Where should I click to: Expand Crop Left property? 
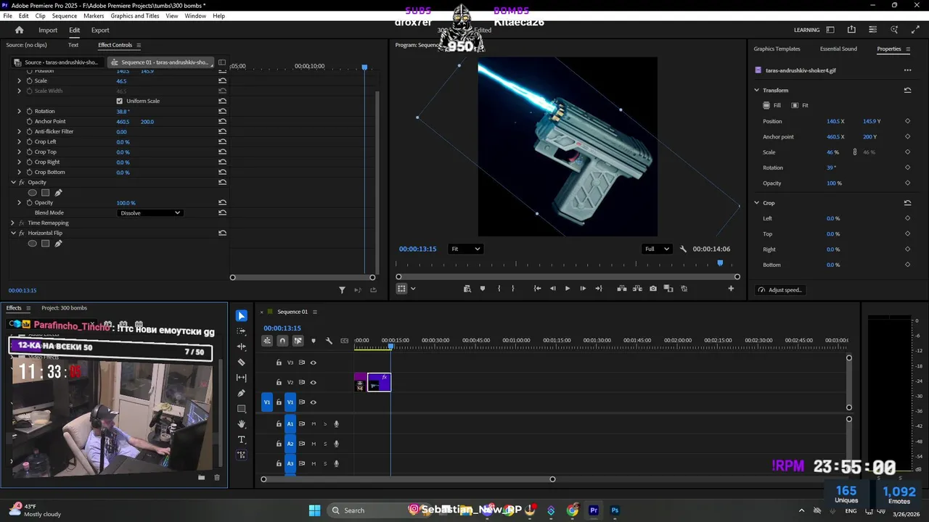[20, 141]
